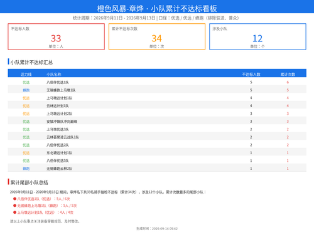Select the 东北塘远计划1队 row name
This screenshot has width=314, height=237.
click(59, 153)
